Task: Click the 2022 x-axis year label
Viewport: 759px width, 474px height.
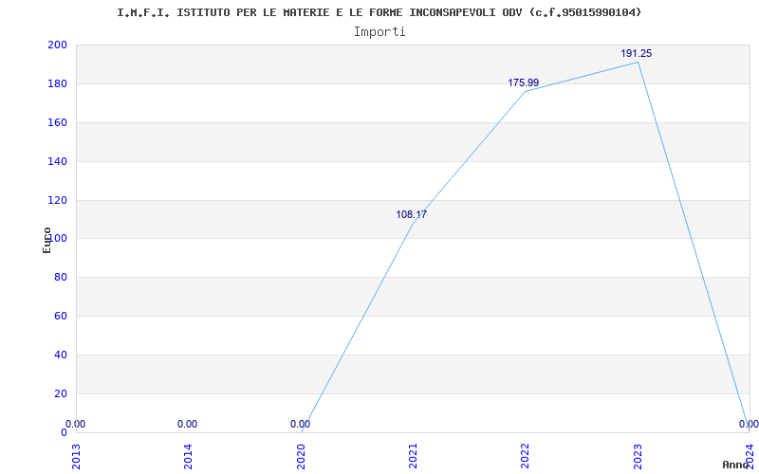Action: (526, 457)
